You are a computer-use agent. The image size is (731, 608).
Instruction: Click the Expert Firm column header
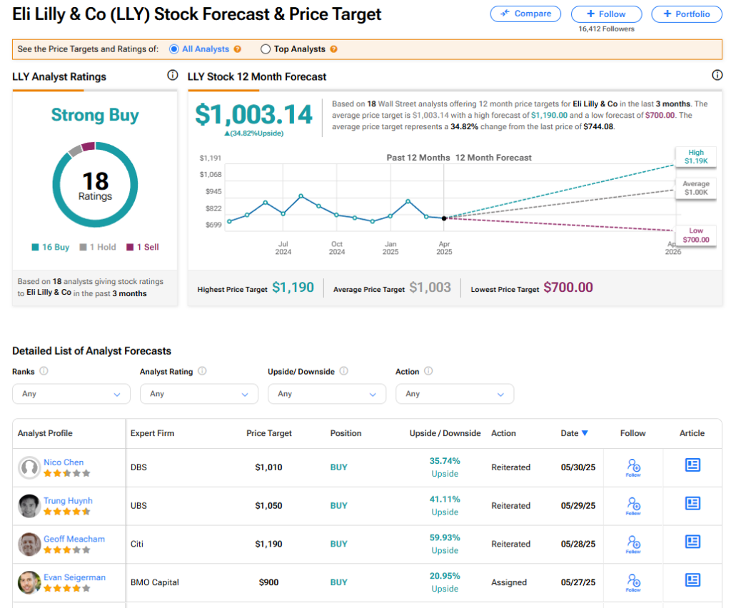(153, 433)
